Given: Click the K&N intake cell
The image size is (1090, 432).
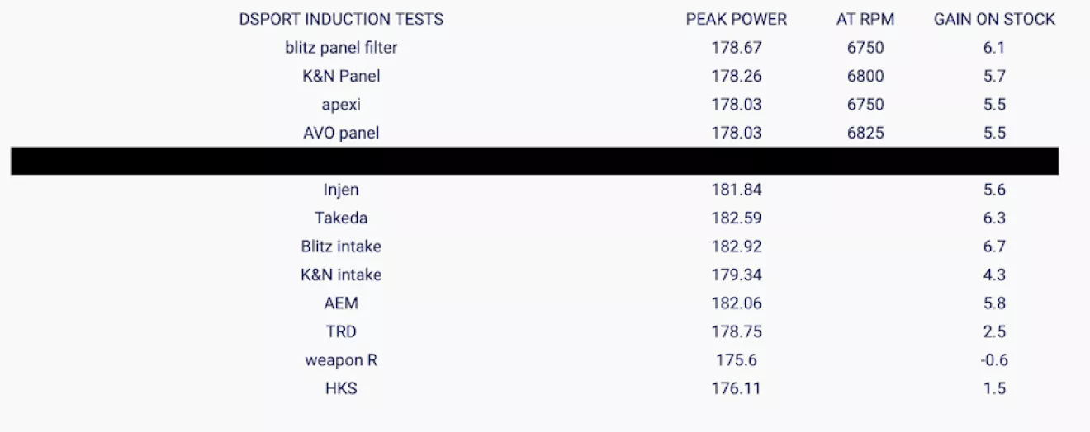Looking at the screenshot, I should tap(341, 275).
